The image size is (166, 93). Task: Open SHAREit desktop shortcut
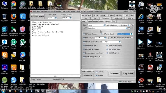(x=23, y=18)
